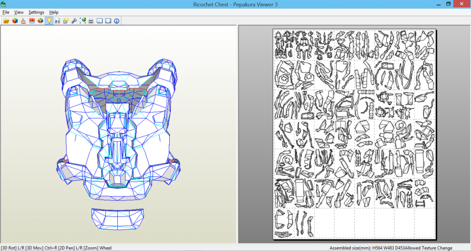Click the red 123 ruler icon
The width and height of the screenshot is (471, 251).
click(32, 21)
